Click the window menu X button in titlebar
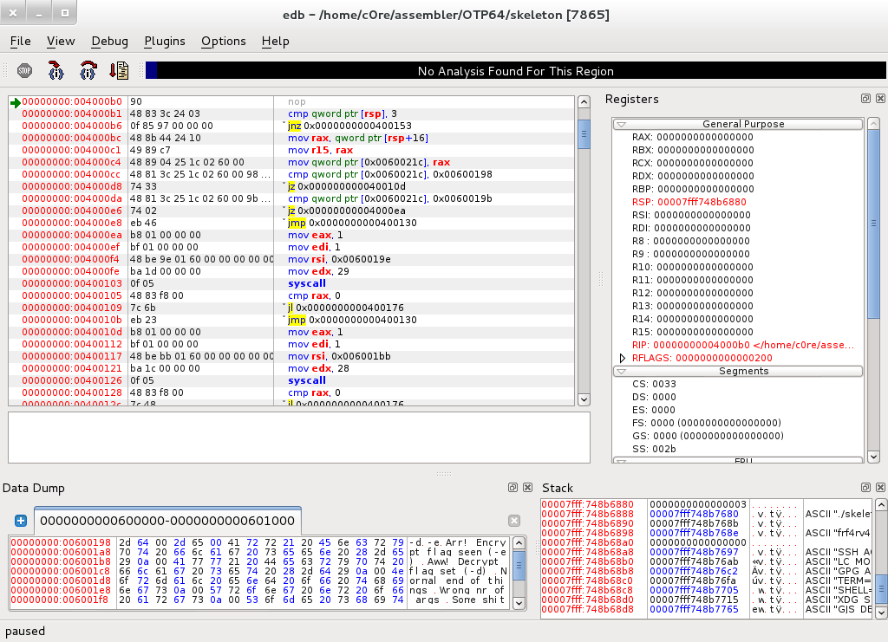Viewport: 888px width, 642px height. [13, 13]
